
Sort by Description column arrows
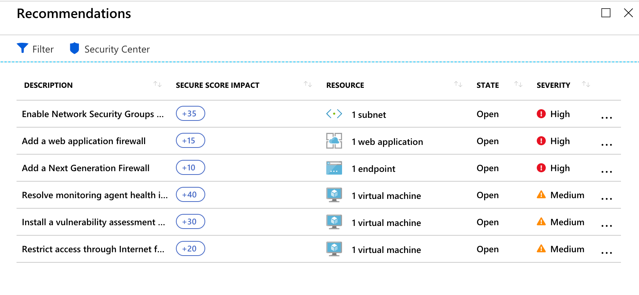pyautogui.click(x=157, y=84)
